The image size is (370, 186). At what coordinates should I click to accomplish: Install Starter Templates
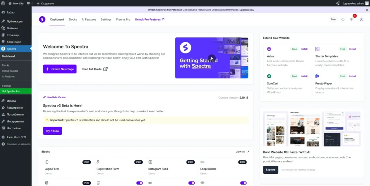tap(353, 49)
